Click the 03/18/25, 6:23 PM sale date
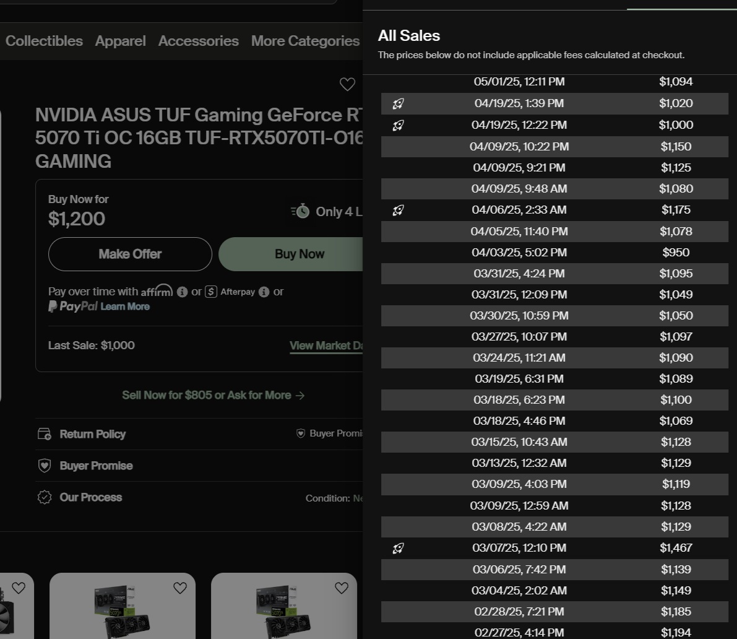This screenshot has width=737, height=639. coord(519,400)
